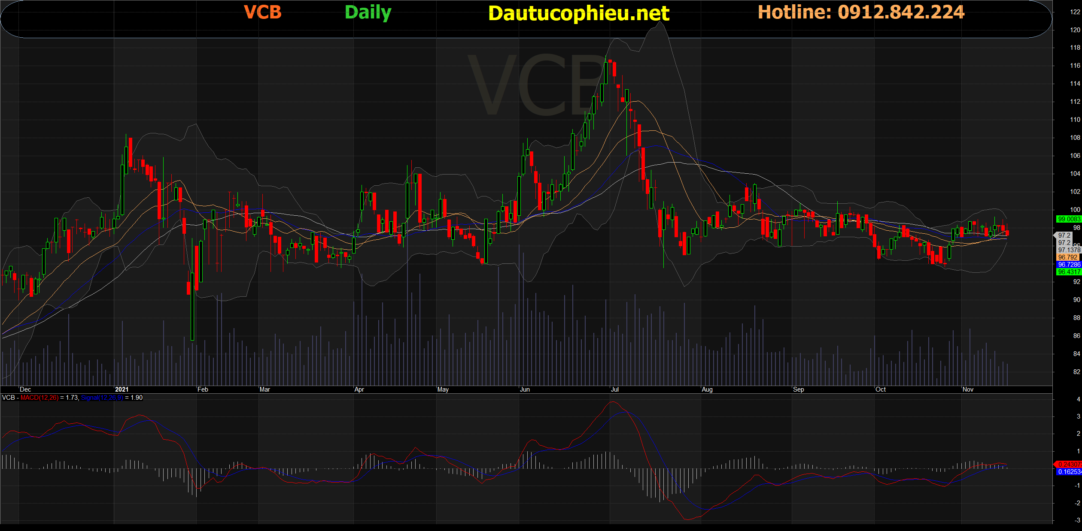1082x531 pixels.
Task: Click the Jul month marker on time axis
Action: click(x=615, y=389)
